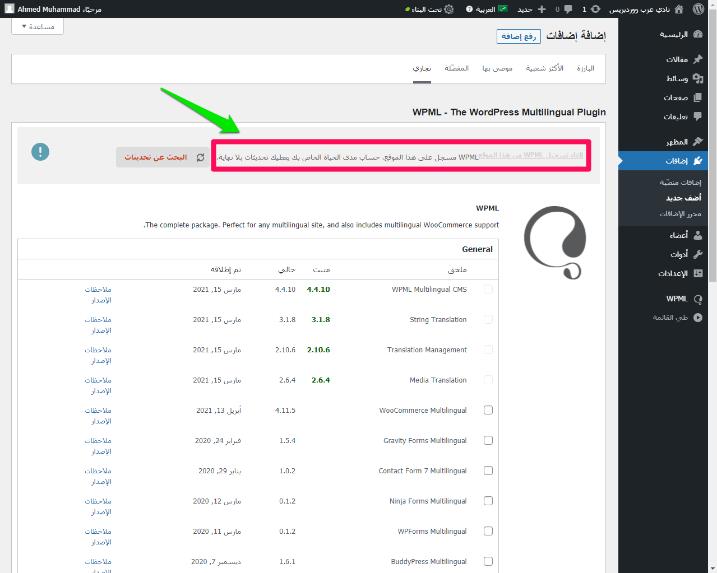
Task: Switch to the Most Popular tab (الأكثر شعبية)
Action: point(544,68)
